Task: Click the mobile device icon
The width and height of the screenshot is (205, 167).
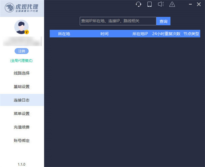Action: coord(149,4)
